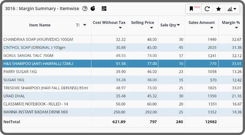
Task: Open the bar chart options dropdown
Action: click(x=232, y=9)
